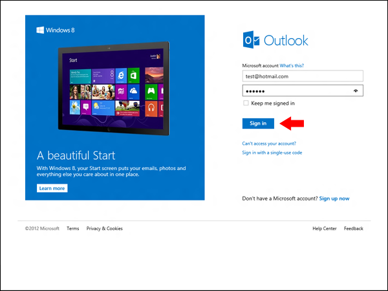This screenshot has width=388, height=291.
Task: Open the Learn more button
Action: coord(52,188)
